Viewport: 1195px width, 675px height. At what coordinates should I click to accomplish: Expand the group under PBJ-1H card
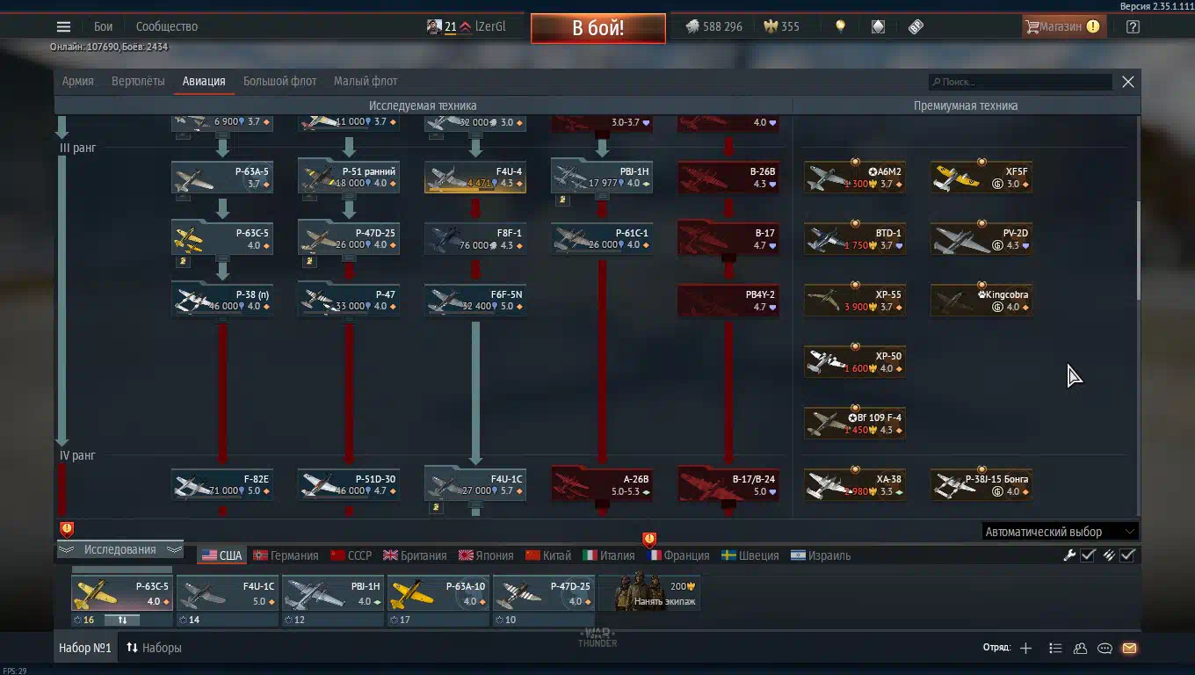pos(564,200)
